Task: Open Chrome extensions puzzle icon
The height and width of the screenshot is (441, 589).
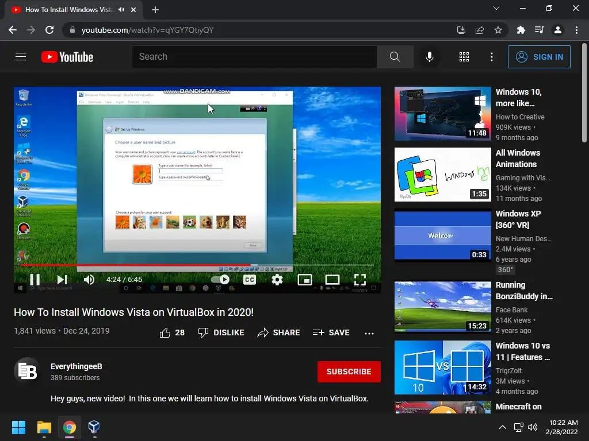Action: pyautogui.click(x=521, y=30)
